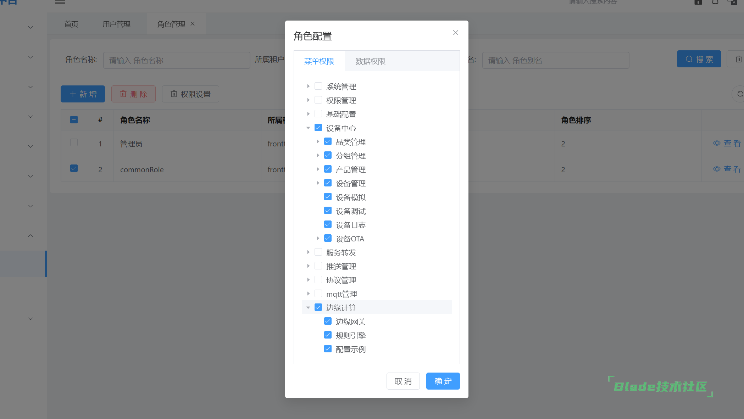Uncheck the 规则引擎 checkbox
This screenshot has height=419, width=744.
pos(328,335)
